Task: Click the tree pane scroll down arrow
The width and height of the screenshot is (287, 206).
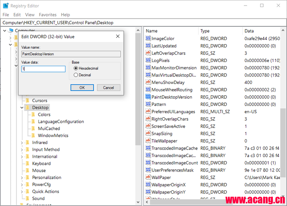Action: (138, 202)
